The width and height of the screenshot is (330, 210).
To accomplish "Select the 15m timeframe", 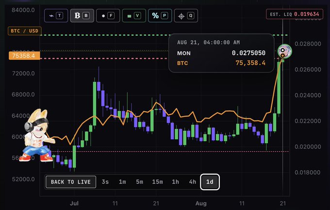I will [157, 182].
